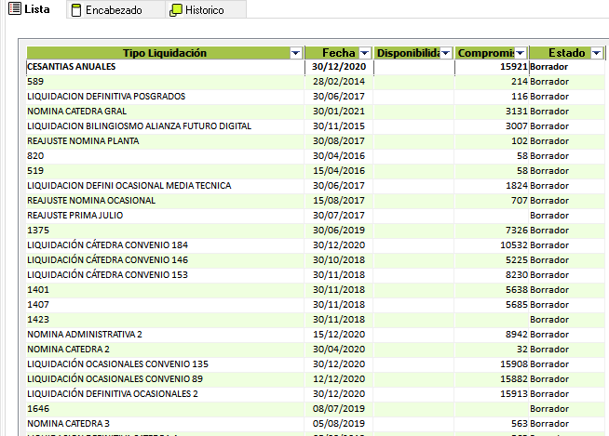Open the Encabezado tab
609x436 pixels.
pyautogui.click(x=113, y=10)
